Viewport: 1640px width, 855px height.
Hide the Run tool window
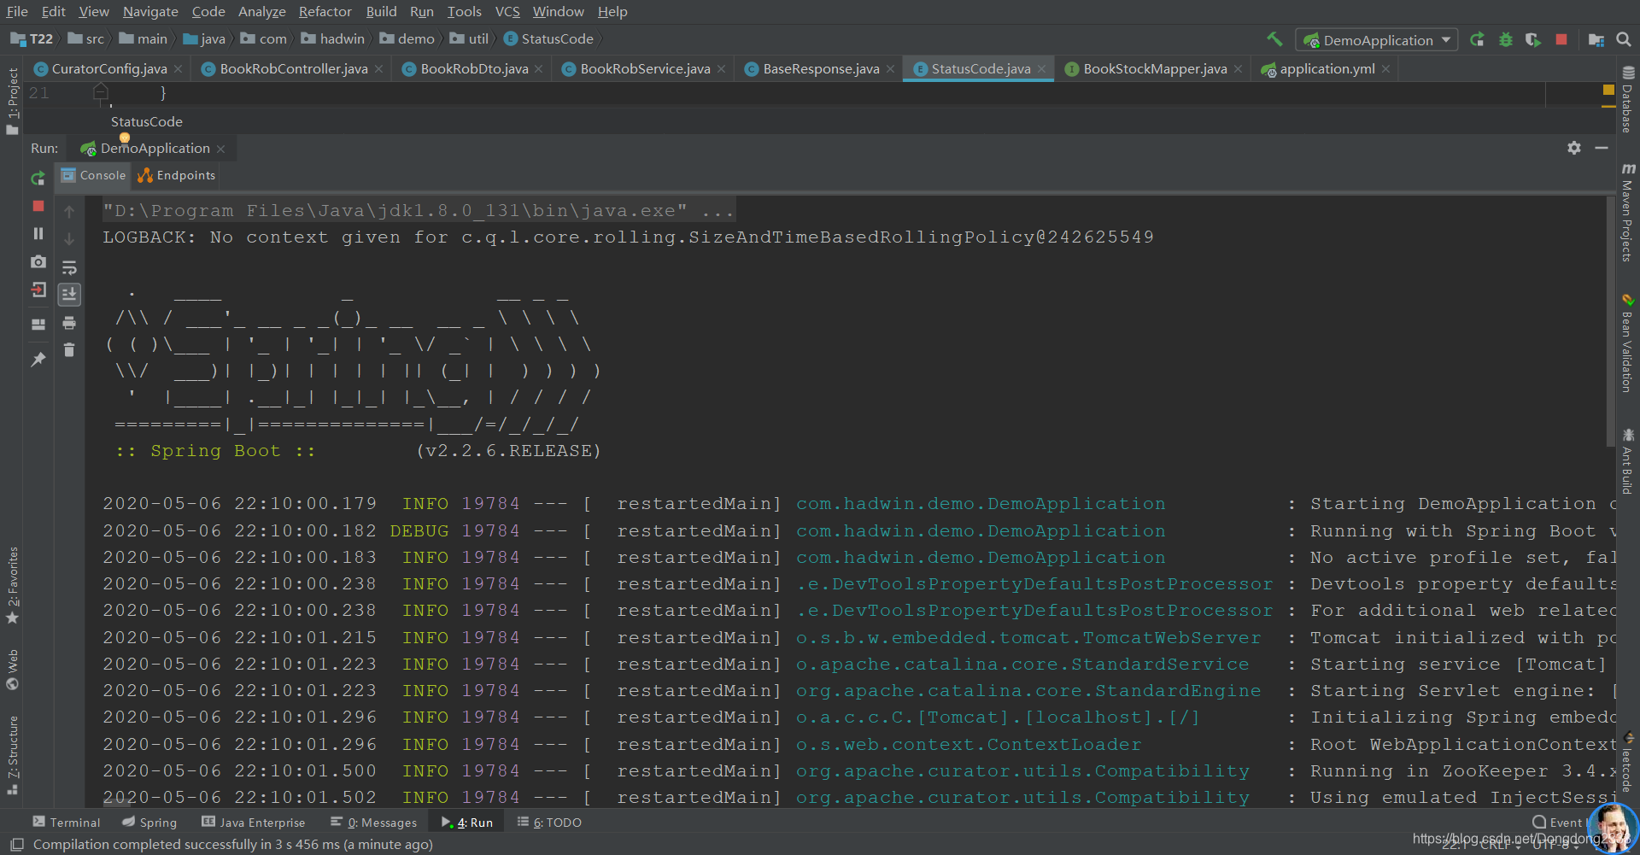(1602, 148)
